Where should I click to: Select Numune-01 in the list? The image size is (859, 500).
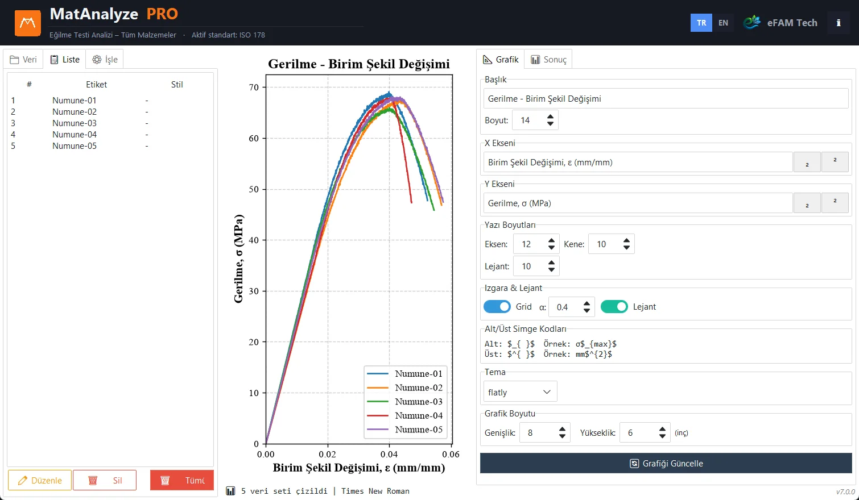pyautogui.click(x=110, y=101)
